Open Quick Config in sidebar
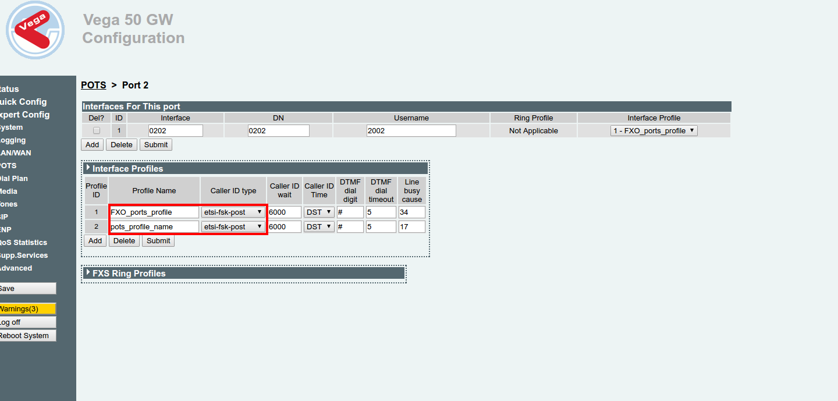Image resolution: width=838 pixels, height=401 pixels. tap(23, 102)
